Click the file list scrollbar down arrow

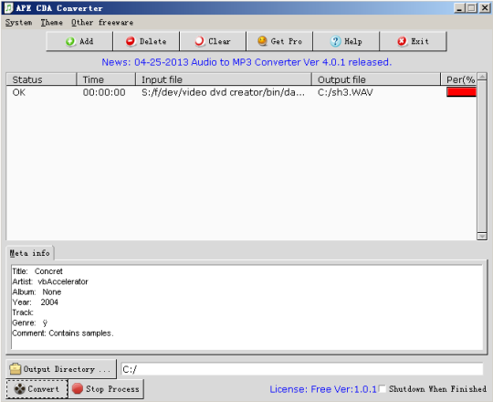pos(482,236)
